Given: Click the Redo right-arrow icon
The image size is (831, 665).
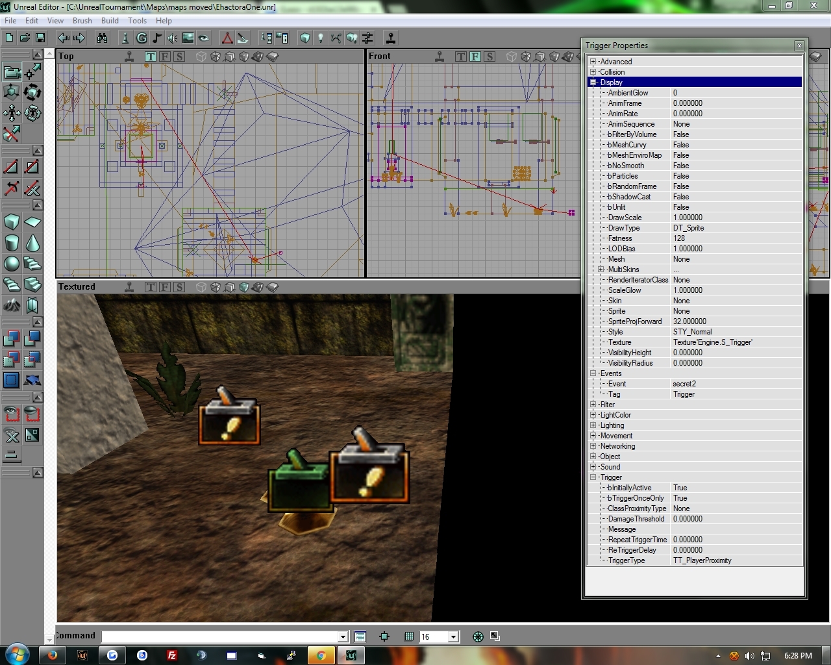Looking at the screenshot, I should point(79,38).
